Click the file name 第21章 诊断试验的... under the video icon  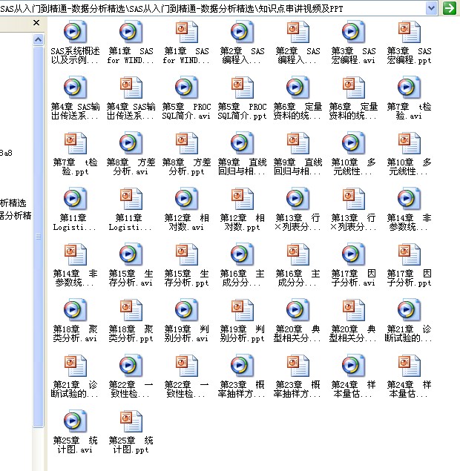409,334
